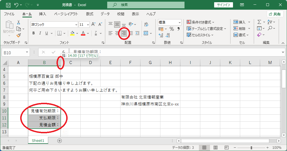Open the 削除 cells dropdown arrow
The height and width of the screenshot is (151, 287).
[x=249, y=29]
